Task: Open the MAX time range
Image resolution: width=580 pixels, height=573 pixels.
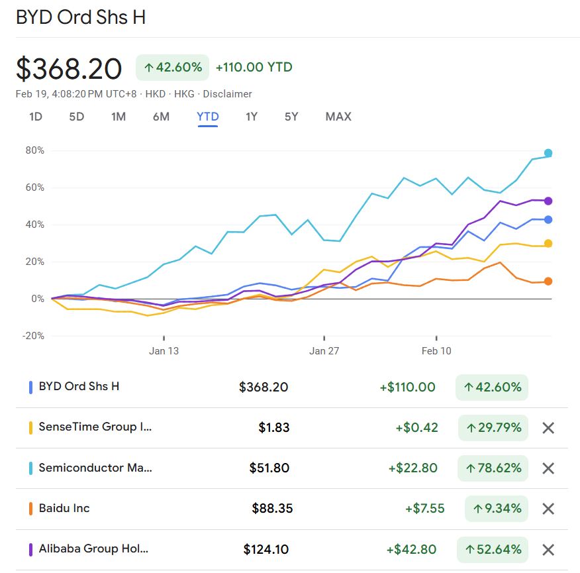Action: click(338, 117)
